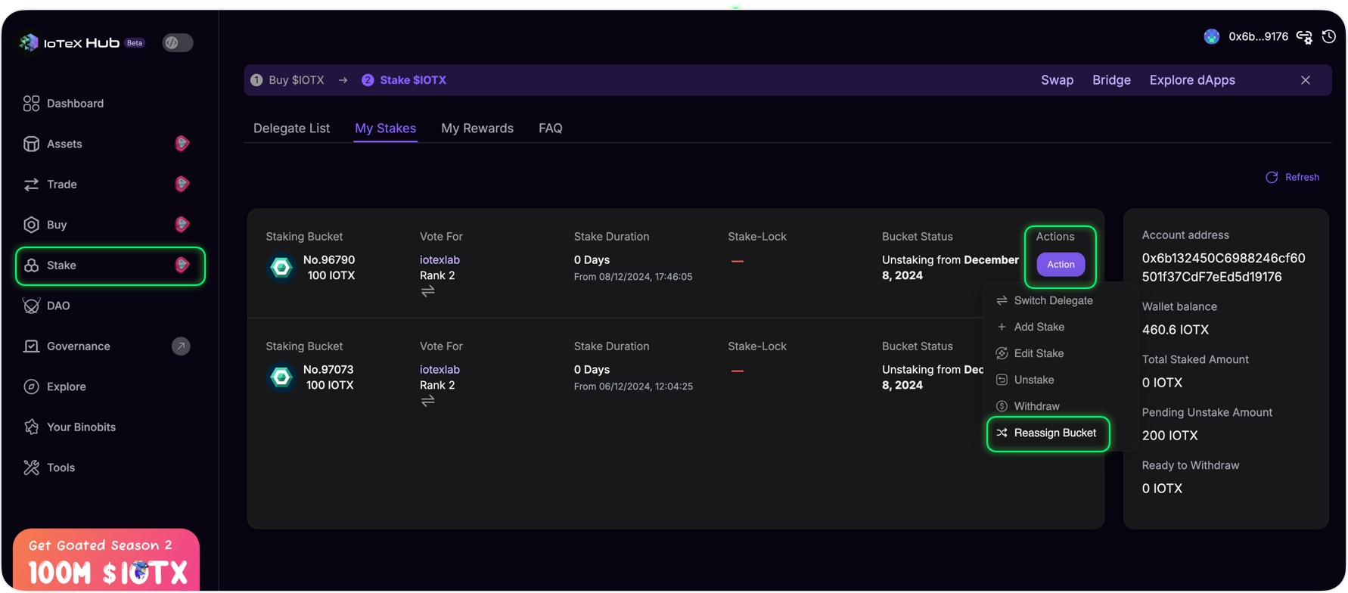Switch to the Delegate List tab

click(x=291, y=129)
